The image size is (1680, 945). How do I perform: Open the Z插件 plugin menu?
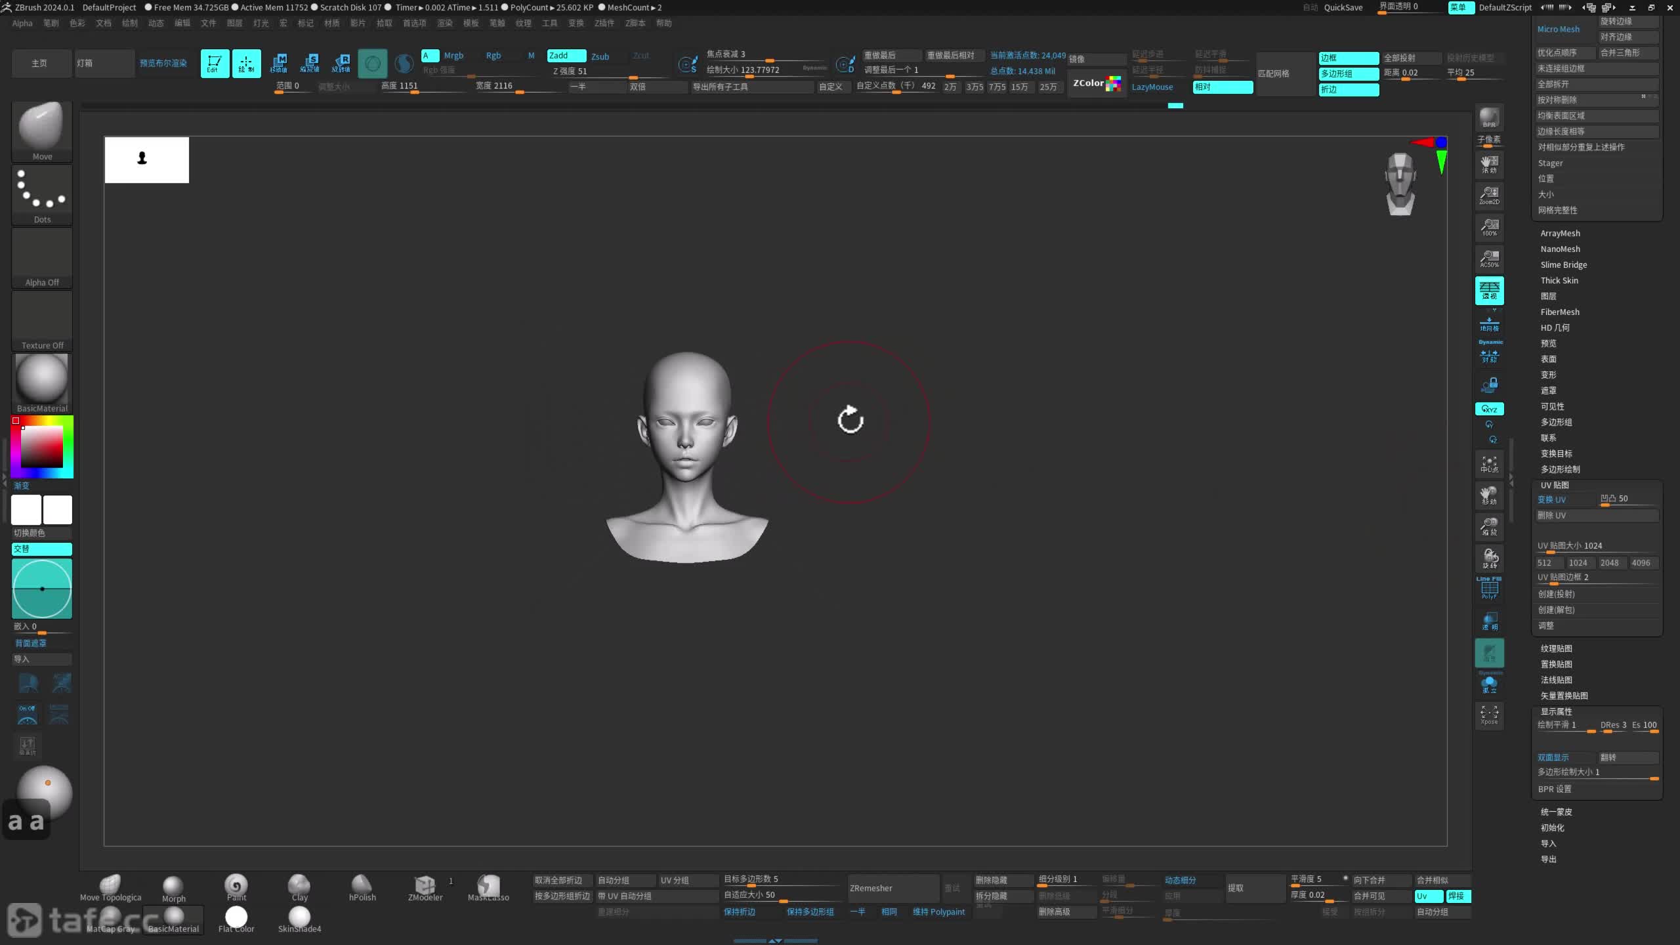[604, 23]
